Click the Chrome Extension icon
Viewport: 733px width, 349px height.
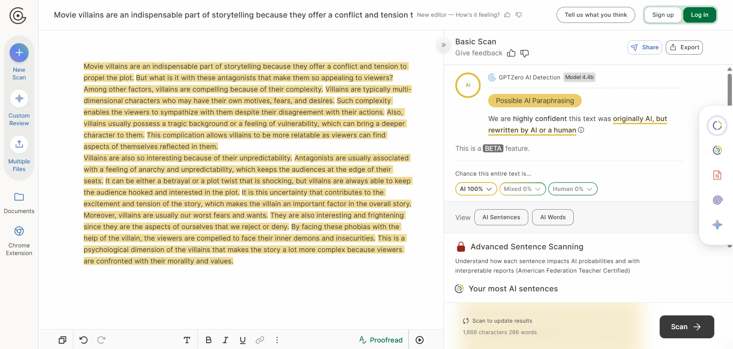(19, 231)
